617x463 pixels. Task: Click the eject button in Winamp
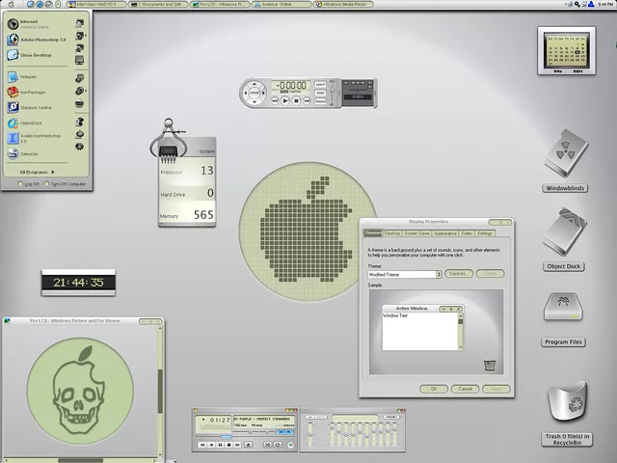[249, 445]
